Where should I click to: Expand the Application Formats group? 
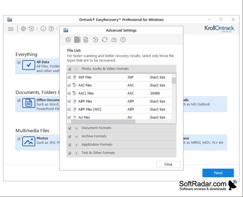(76, 145)
